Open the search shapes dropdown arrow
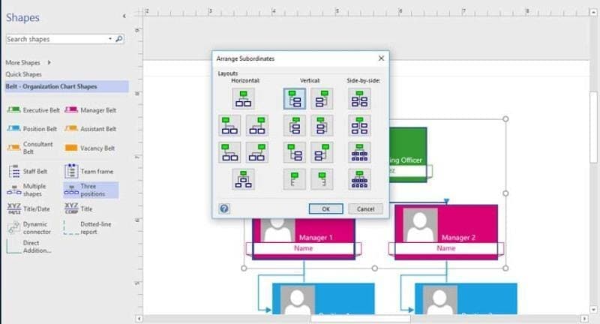 [110, 39]
